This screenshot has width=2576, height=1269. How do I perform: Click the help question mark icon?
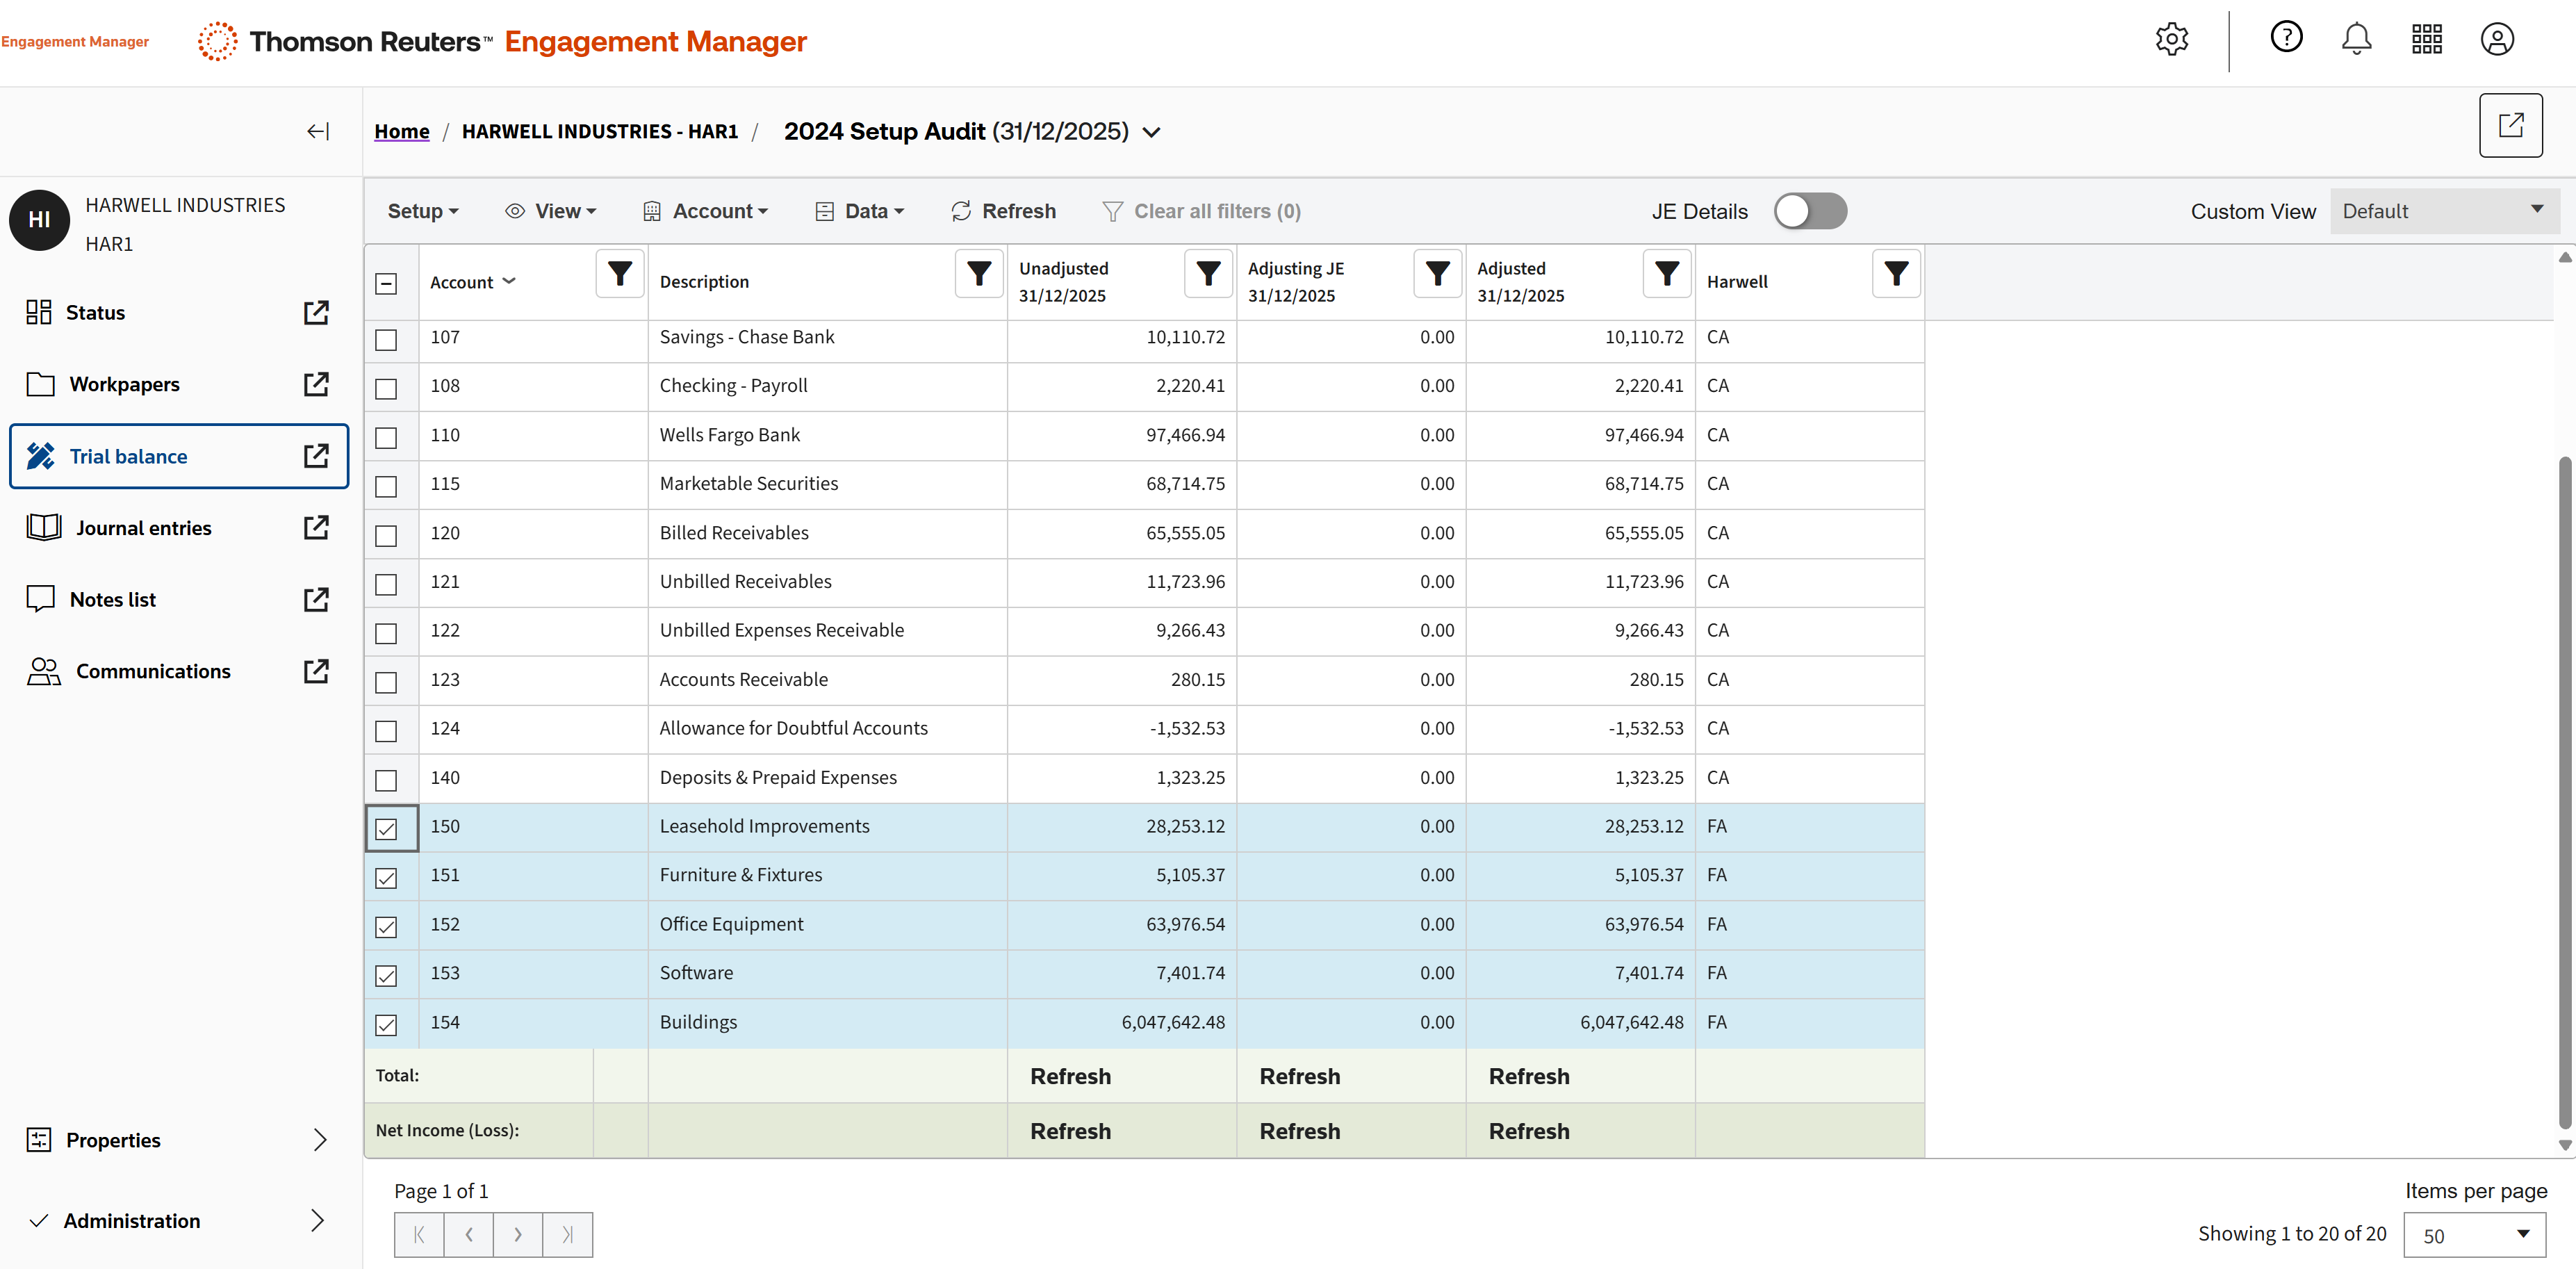pos(2286,38)
